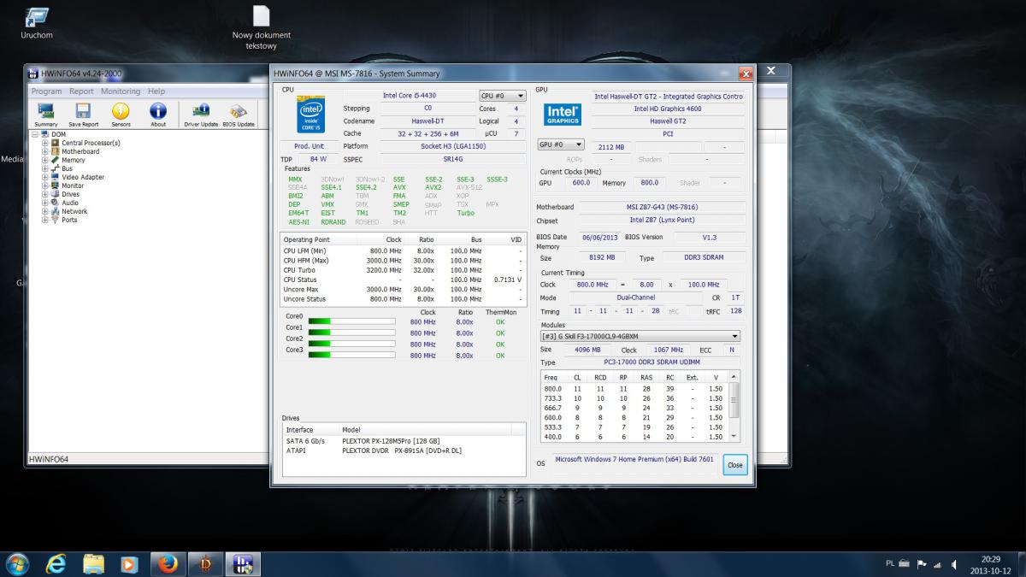Open the Report menu
This screenshot has height=577, width=1026.
[x=81, y=91]
